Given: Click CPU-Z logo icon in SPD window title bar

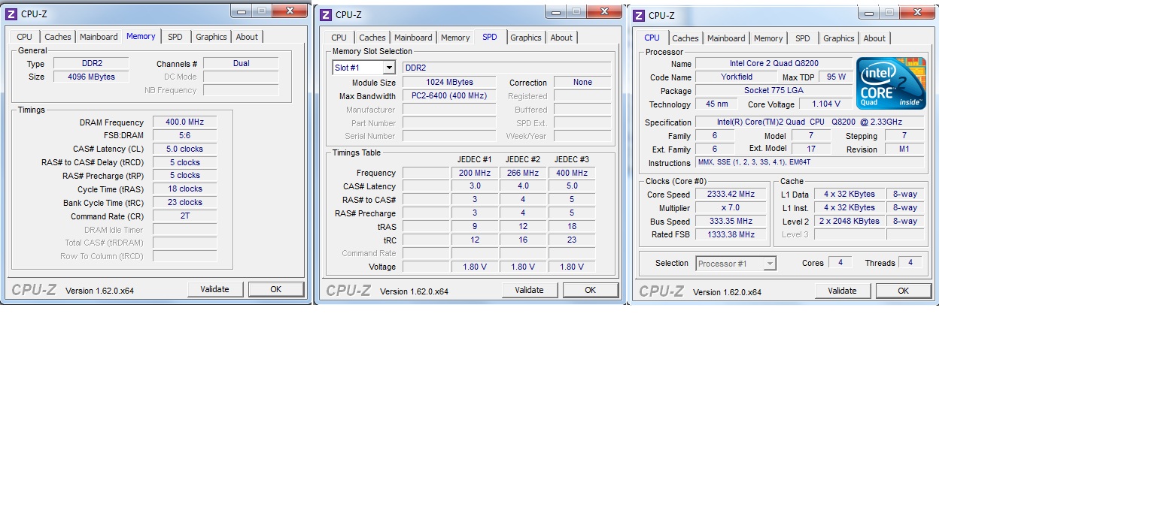Looking at the screenshot, I should point(326,14).
